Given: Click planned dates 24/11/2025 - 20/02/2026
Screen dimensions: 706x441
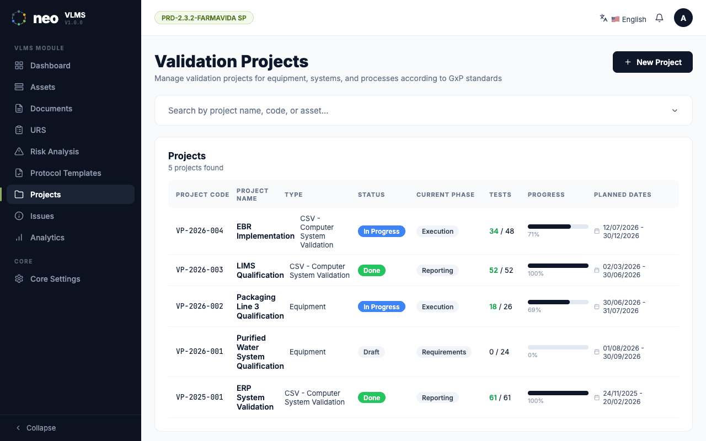Looking at the screenshot, I should pyautogui.click(x=622, y=397).
